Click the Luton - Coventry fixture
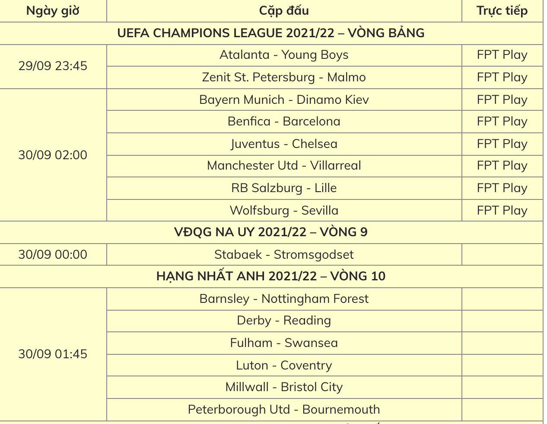547x424 pixels. click(284, 365)
